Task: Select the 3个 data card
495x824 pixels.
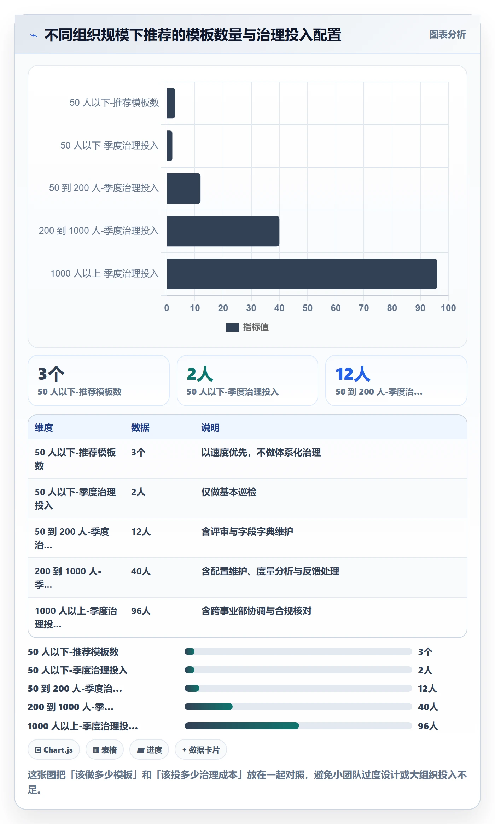Action: pos(99,381)
